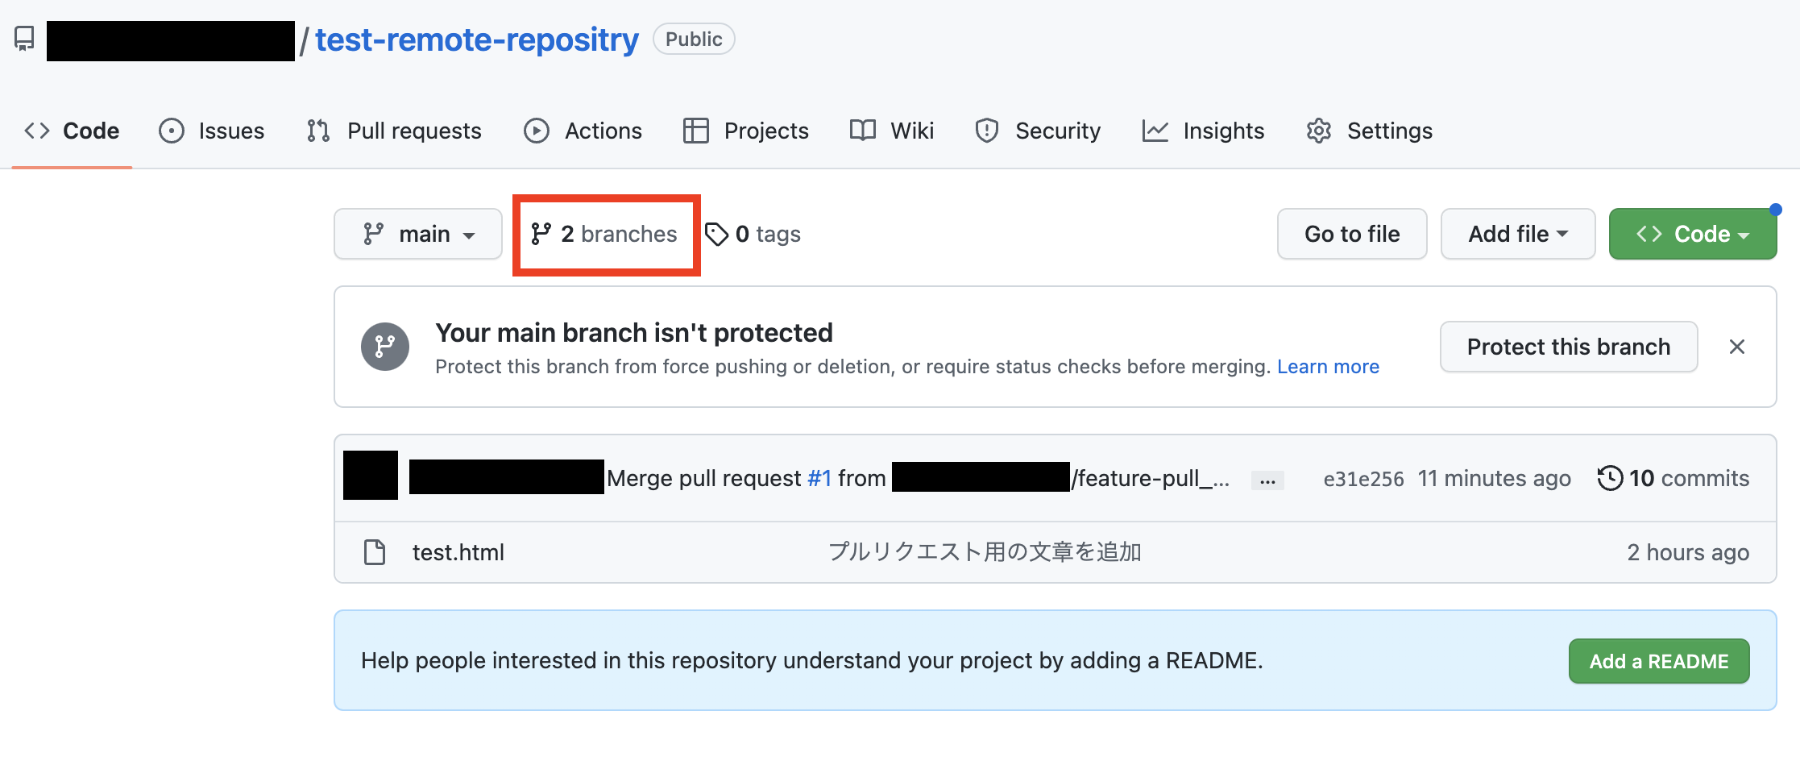Click the 2 hours ago timestamp
Screen dimensions: 1800x761
tap(1688, 552)
